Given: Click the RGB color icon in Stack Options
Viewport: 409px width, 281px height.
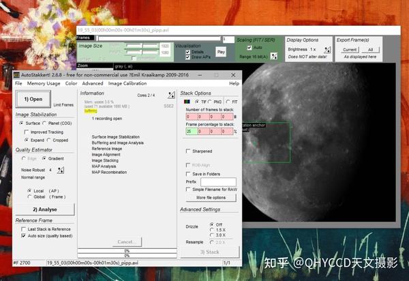Looking at the screenshot, I should pos(187,102).
